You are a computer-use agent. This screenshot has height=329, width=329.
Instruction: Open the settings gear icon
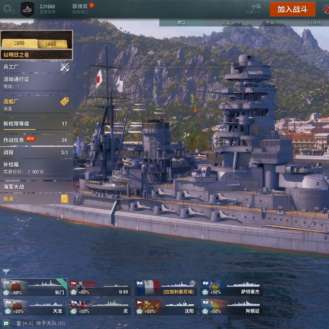pyautogui.click(x=9, y=9)
